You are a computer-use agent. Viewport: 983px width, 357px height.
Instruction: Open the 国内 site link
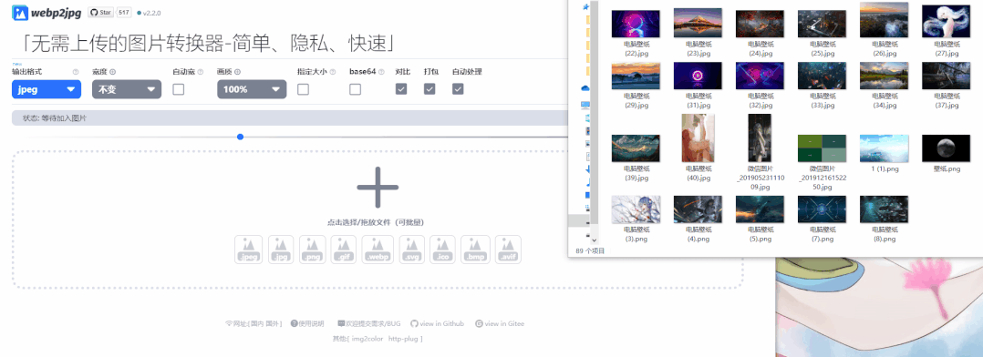click(257, 324)
